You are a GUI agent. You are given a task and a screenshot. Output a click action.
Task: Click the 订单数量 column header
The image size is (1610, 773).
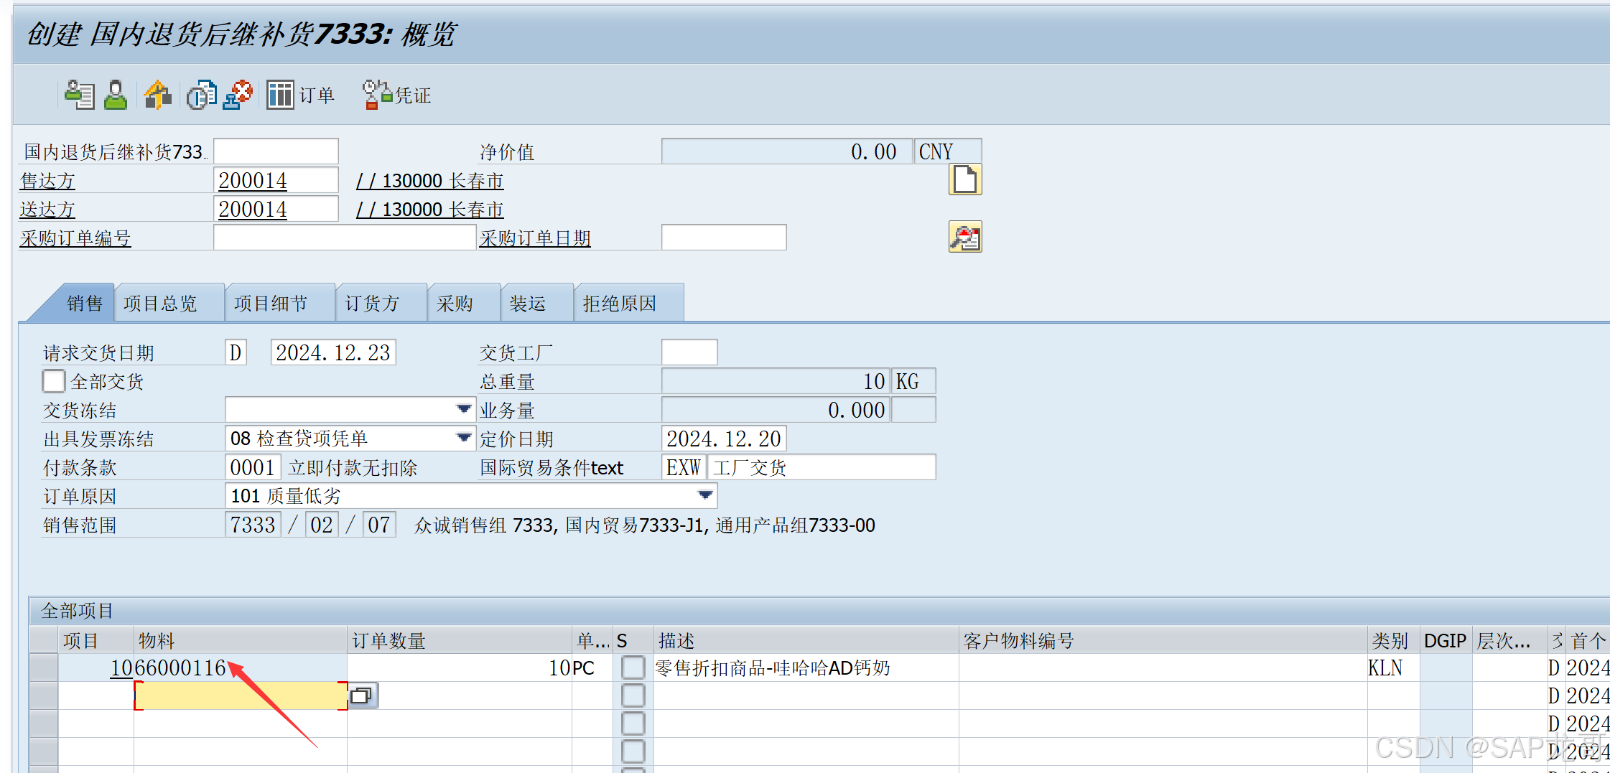460,640
